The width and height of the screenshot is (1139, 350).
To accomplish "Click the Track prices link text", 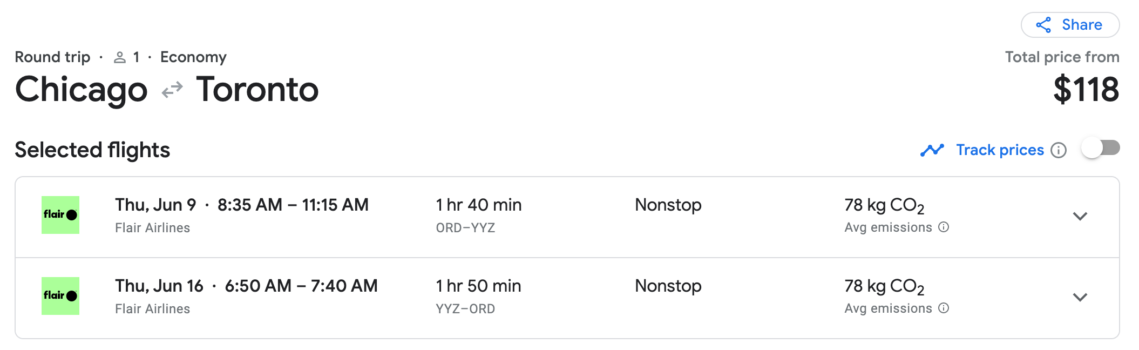I will tap(1000, 150).
